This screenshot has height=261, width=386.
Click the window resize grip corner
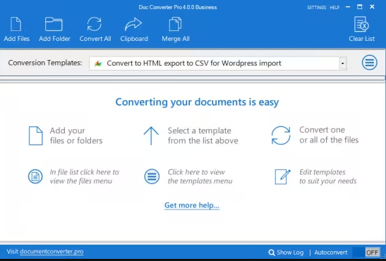[384, 256]
